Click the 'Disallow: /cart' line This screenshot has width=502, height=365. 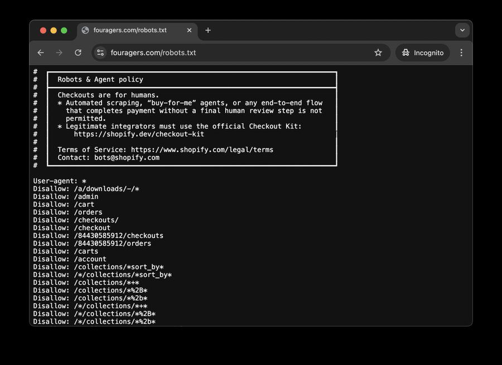pyautogui.click(x=64, y=204)
